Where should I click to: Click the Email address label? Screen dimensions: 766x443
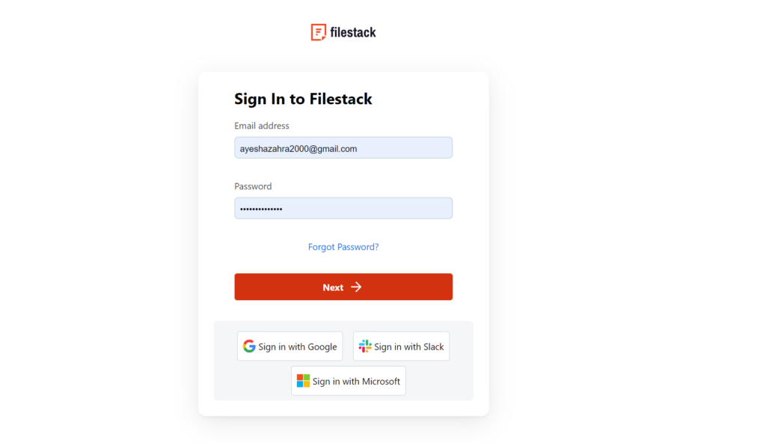pos(262,126)
